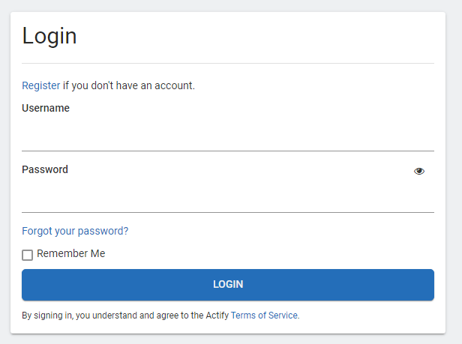Focus the Username input field
The width and height of the screenshot is (462, 344).
(x=227, y=136)
